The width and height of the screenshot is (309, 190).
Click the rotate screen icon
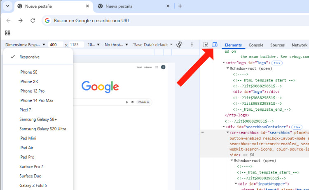click(x=179, y=45)
